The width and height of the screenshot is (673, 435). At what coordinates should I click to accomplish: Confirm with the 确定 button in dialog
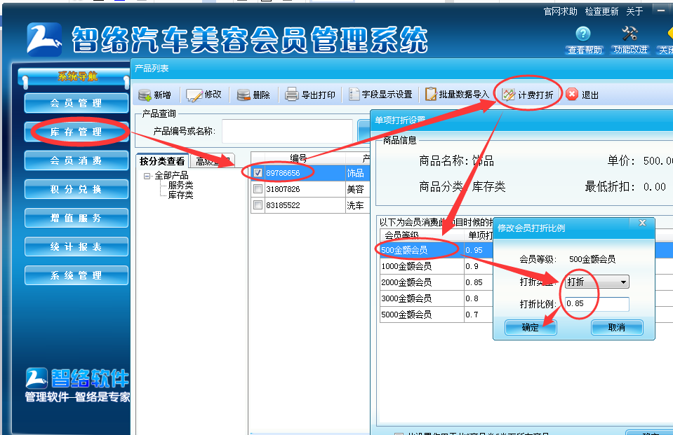(531, 327)
